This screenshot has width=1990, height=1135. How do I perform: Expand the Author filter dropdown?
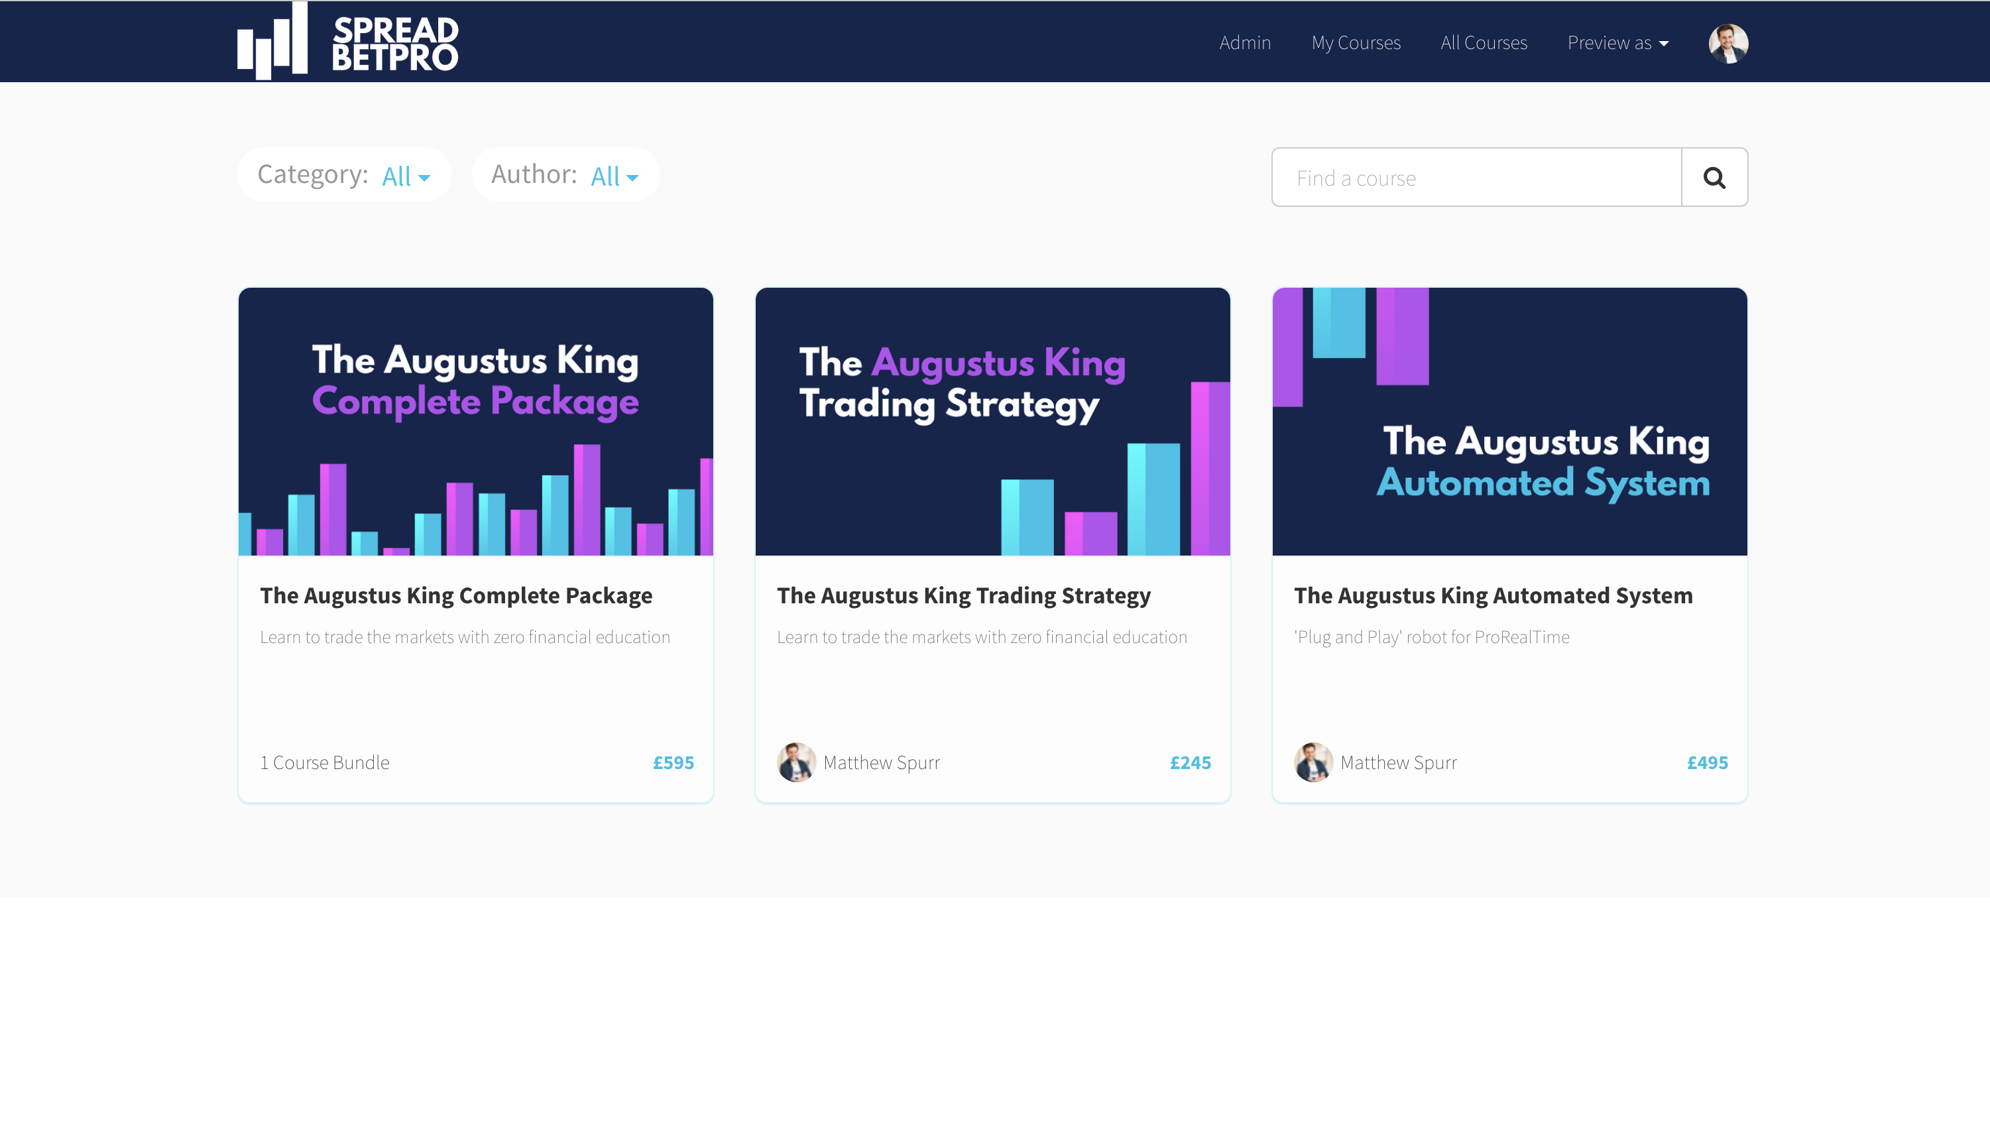coord(615,176)
